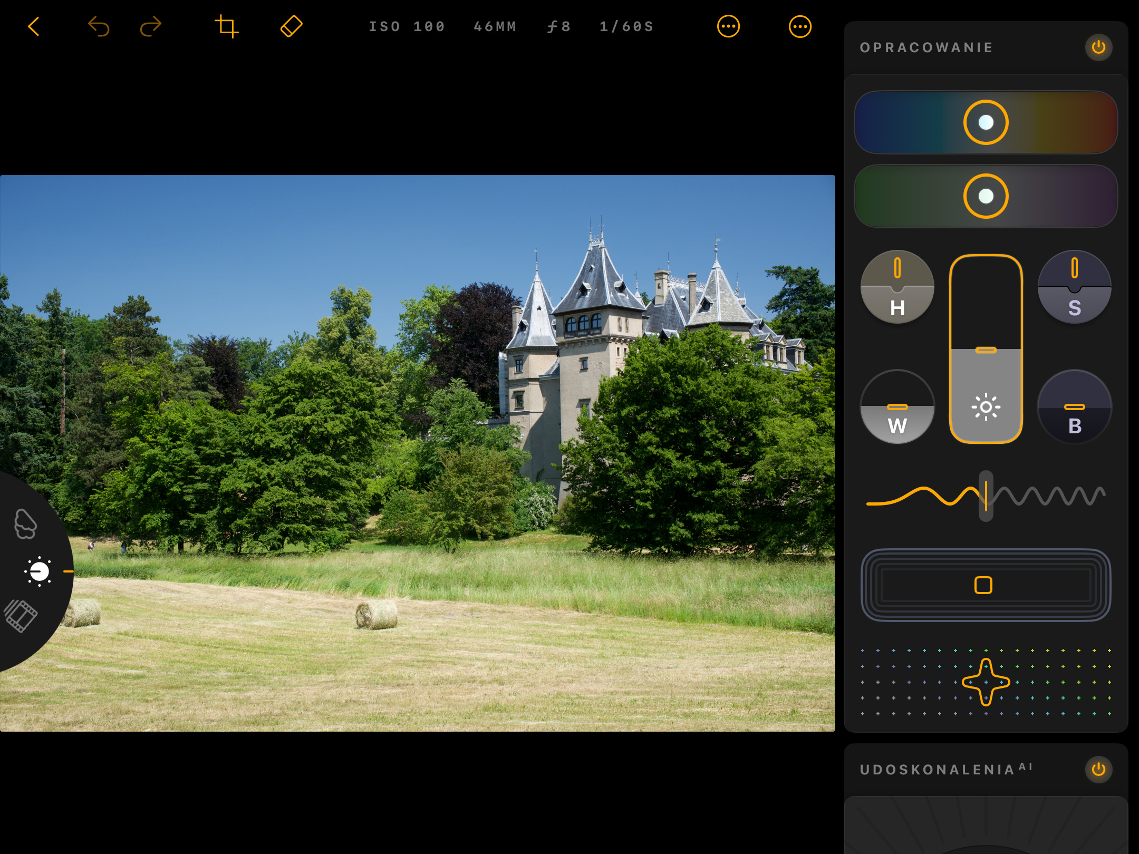This screenshot has height=854, width=1139.
Task: Toggle the Udoskonalenia AI power switch
Action: [1098, 769]
